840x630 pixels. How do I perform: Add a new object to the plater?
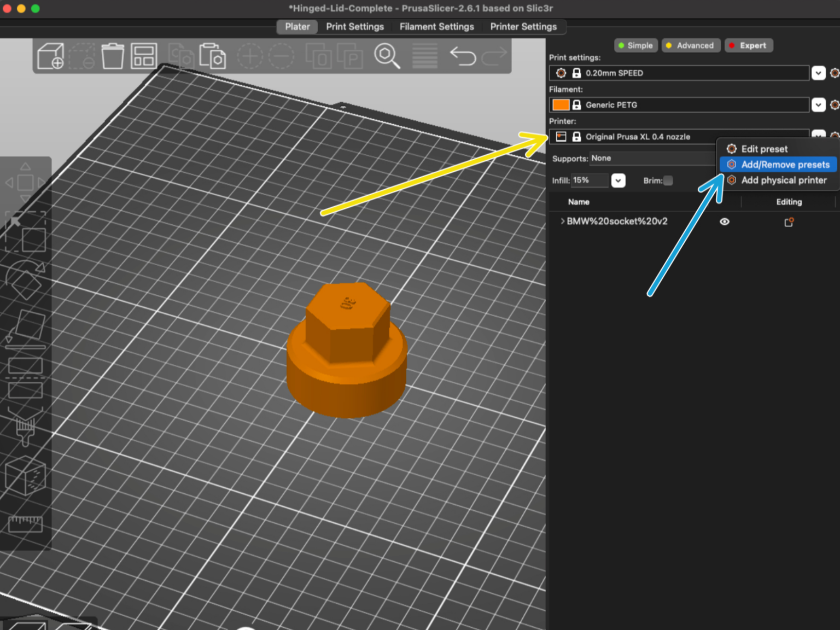click(x=51, y=55)
